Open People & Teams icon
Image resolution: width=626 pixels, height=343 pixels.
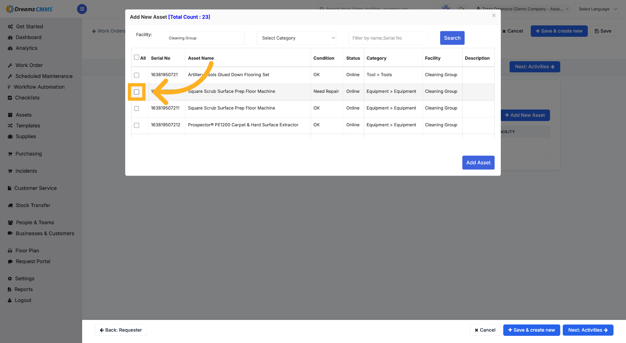10,223
